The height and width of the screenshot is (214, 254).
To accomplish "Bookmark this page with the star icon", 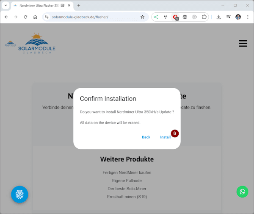I will tap(142, 17).
